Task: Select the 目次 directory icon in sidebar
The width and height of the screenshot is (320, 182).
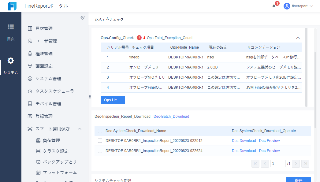Action: pyautogui.click(x=11, y=27)
